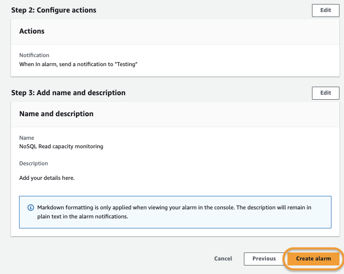Select the 'Step 3: Add name and description' heading

pyautogui.click(x=68, y=93)
